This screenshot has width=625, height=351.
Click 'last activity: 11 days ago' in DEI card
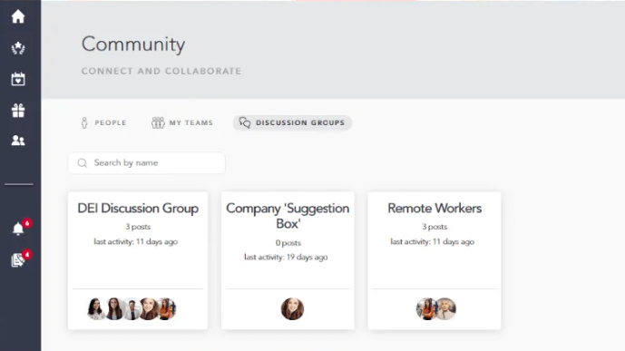[135, 242]
